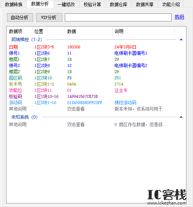193x207 pixels.
Task: Select the 校验码 row
Action: click(x=96, y=96)
